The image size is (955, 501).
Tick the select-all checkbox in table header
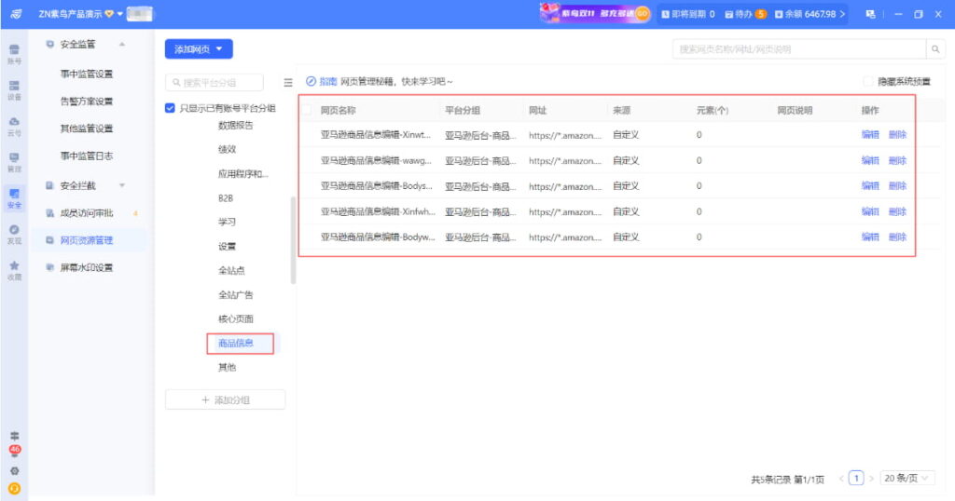(x=307, y=110)
